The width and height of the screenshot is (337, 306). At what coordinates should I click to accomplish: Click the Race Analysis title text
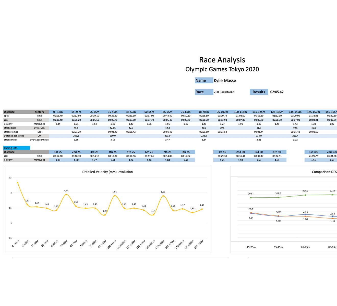[222, 60]
